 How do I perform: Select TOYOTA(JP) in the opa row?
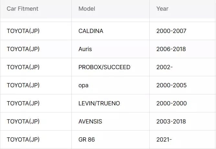[x=23, y=85]
